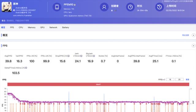
Task: Collapse the overview panel arrow button
Action: tap(194, 35)
